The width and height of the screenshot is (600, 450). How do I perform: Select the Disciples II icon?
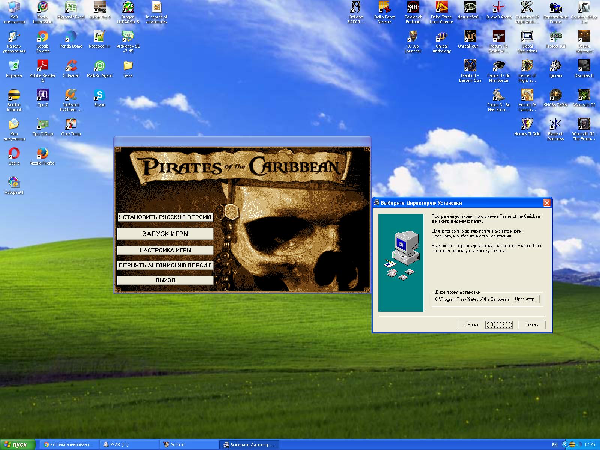click(584, 69)
